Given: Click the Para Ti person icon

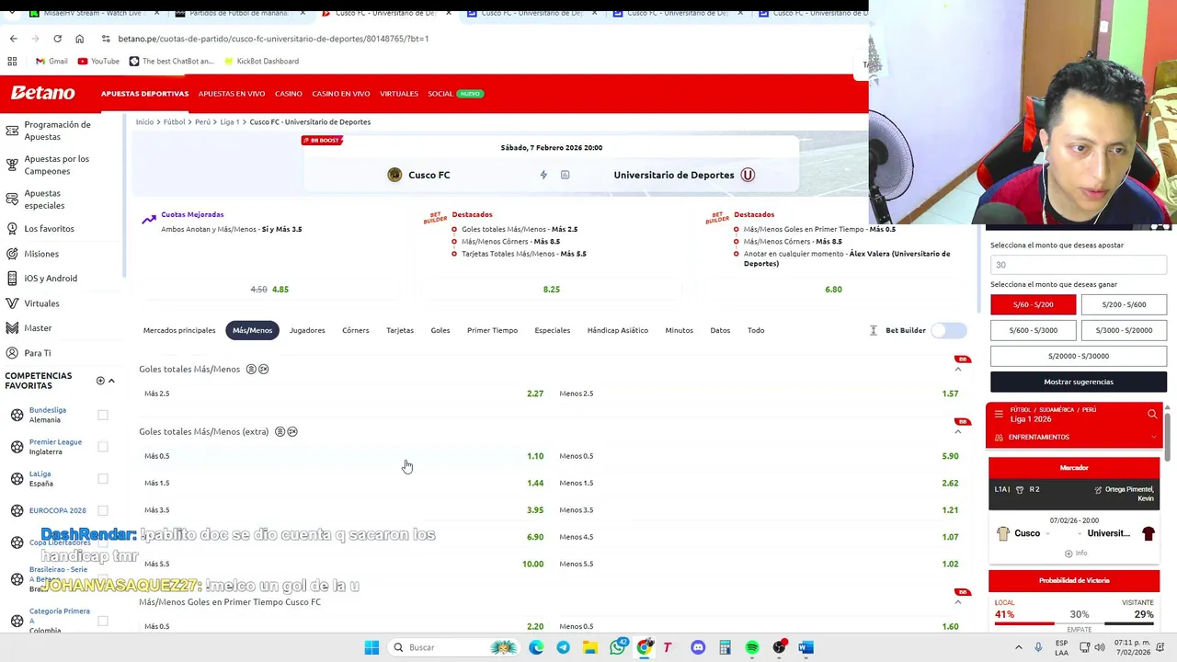Looking at the screenshot, I should [x=12, y=352].
